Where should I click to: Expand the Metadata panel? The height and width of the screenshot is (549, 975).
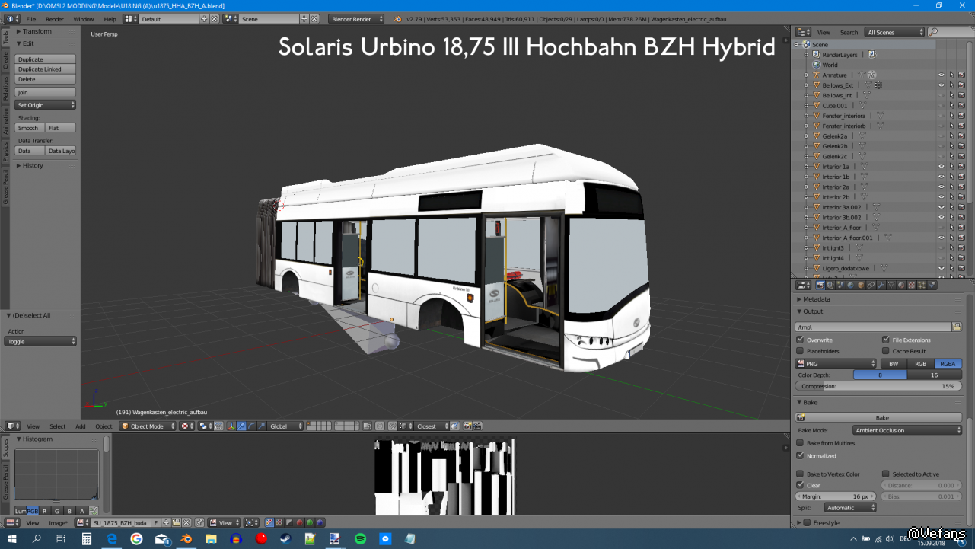click(x=817, y=299)
